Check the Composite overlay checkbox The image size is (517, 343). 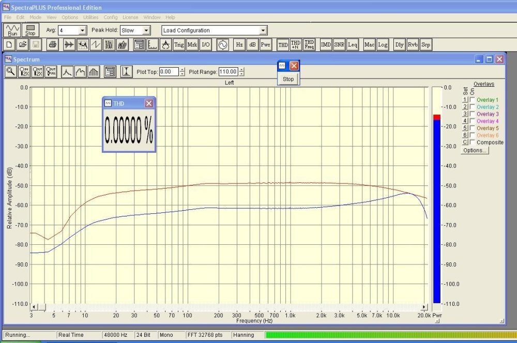pyautogui.click(x=473, y=142)
